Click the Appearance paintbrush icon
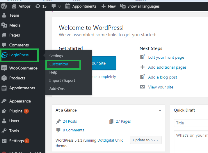The height and width of the screenshot is (153, 208). coord(4,101)
